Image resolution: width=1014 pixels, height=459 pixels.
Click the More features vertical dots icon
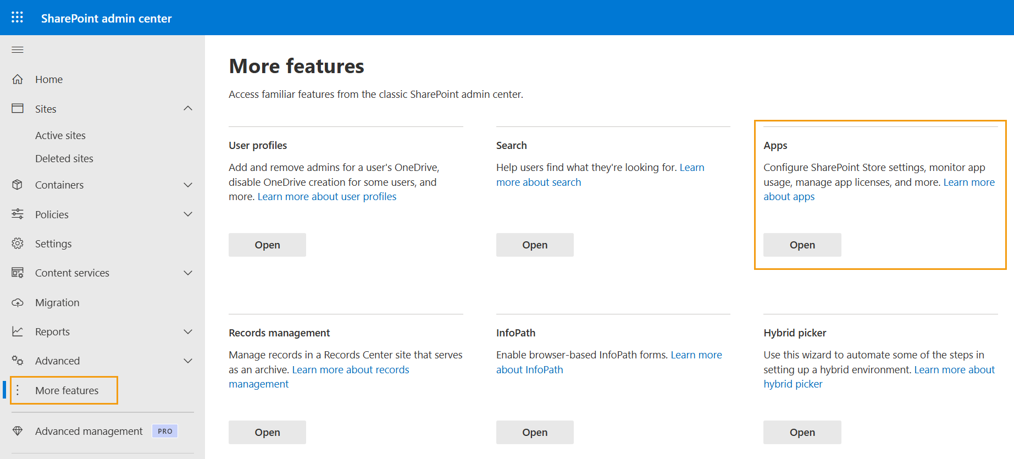click(x=18, y=390)
